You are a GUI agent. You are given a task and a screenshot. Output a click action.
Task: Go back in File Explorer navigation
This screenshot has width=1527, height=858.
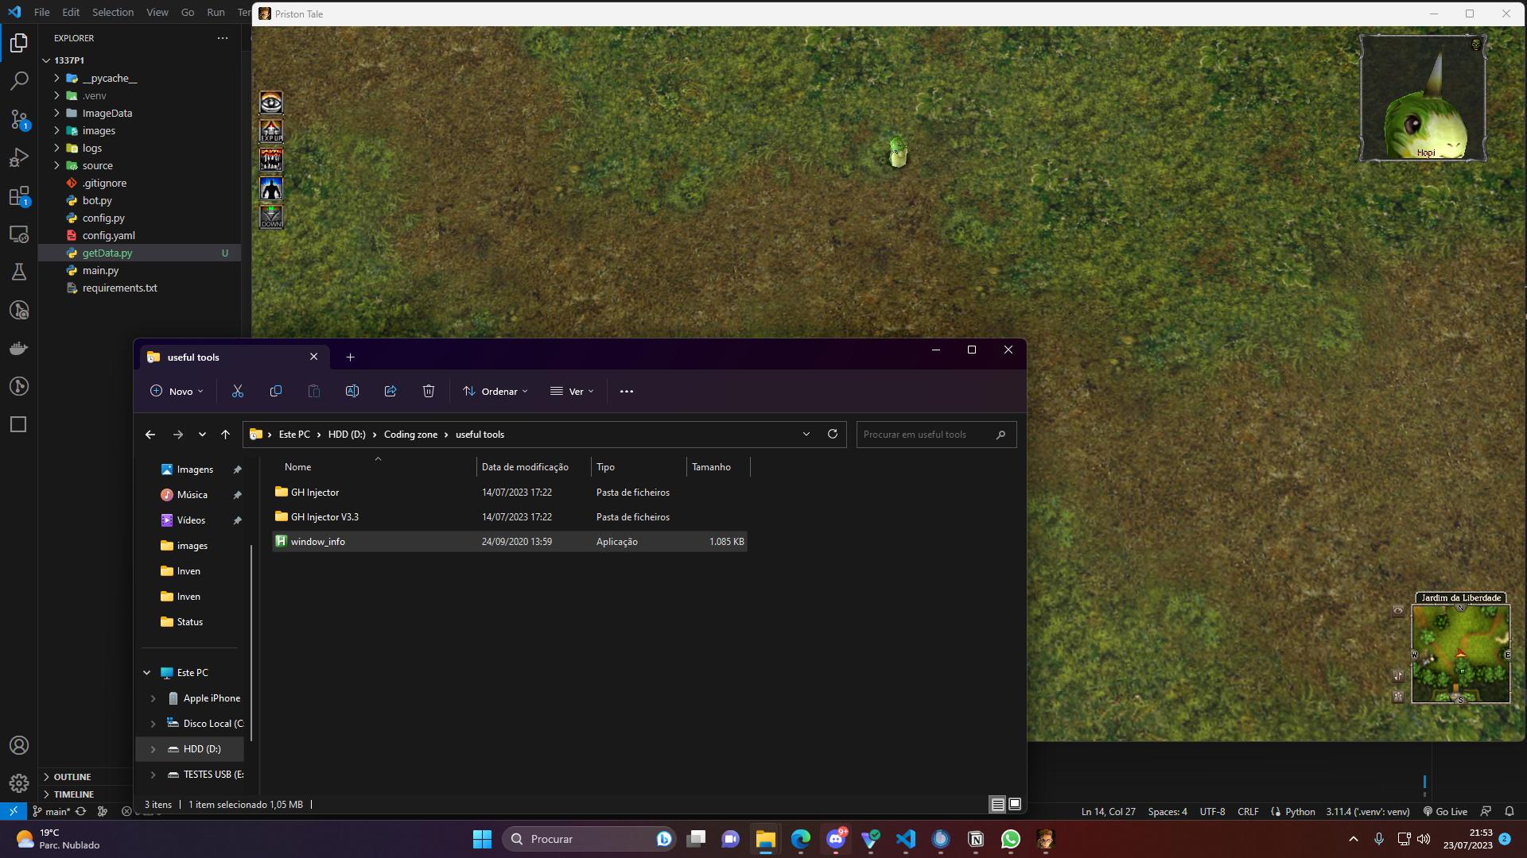(x=150, y=435)
